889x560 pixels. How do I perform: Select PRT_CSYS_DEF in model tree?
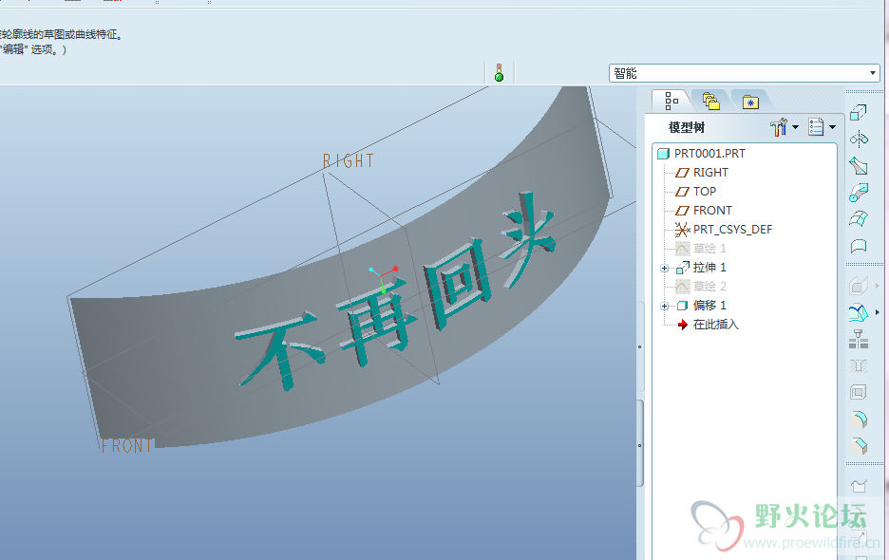(x=732, y=230)
